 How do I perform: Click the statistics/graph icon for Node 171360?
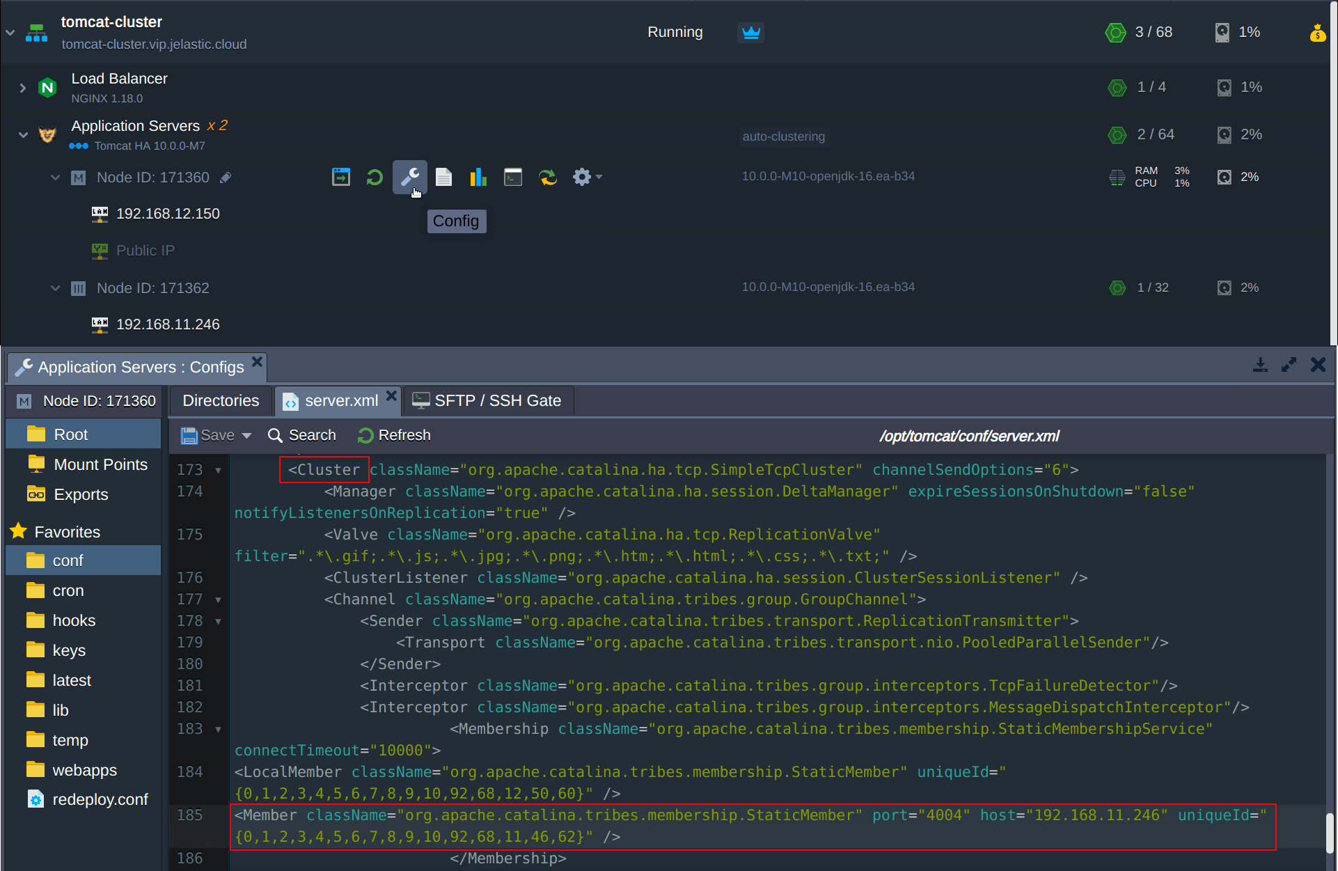(x=477, y=177)
